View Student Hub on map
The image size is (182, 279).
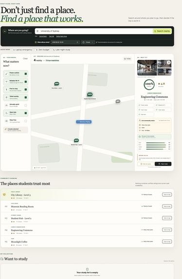167,218
